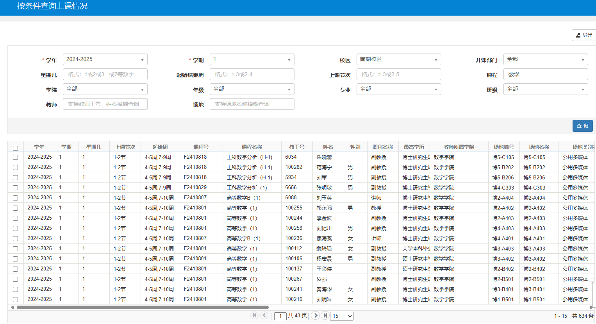Viewport: 596px width, 324px height.
Task: Check the row for 秦海华
Action: tap(15, 289)
